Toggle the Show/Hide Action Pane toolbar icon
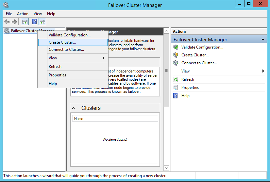 (x=42, y=22)
